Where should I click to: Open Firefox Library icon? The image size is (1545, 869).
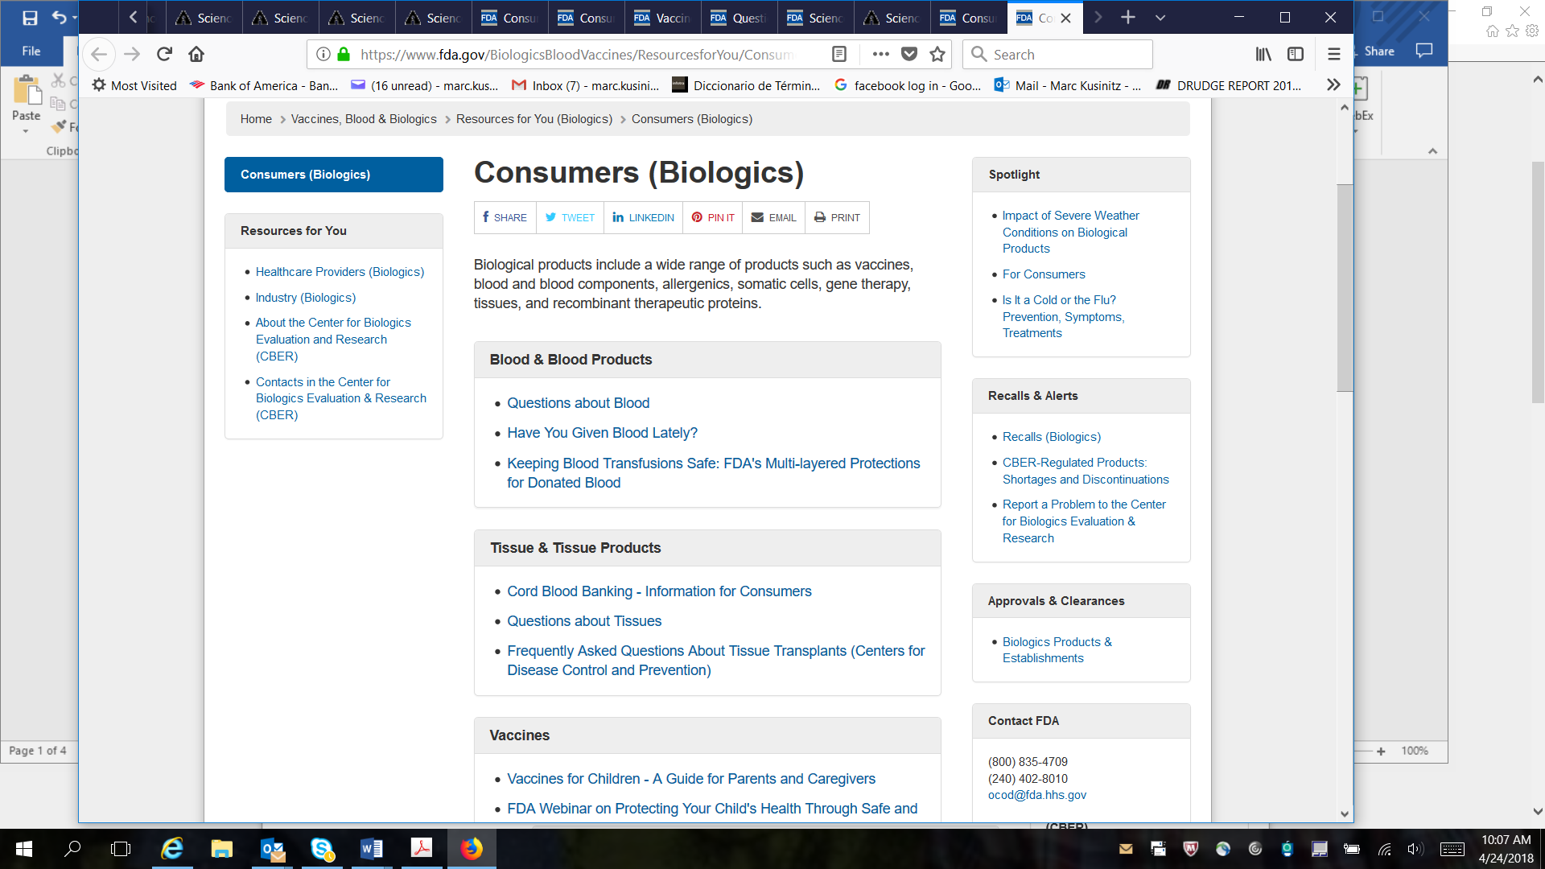1263,54
